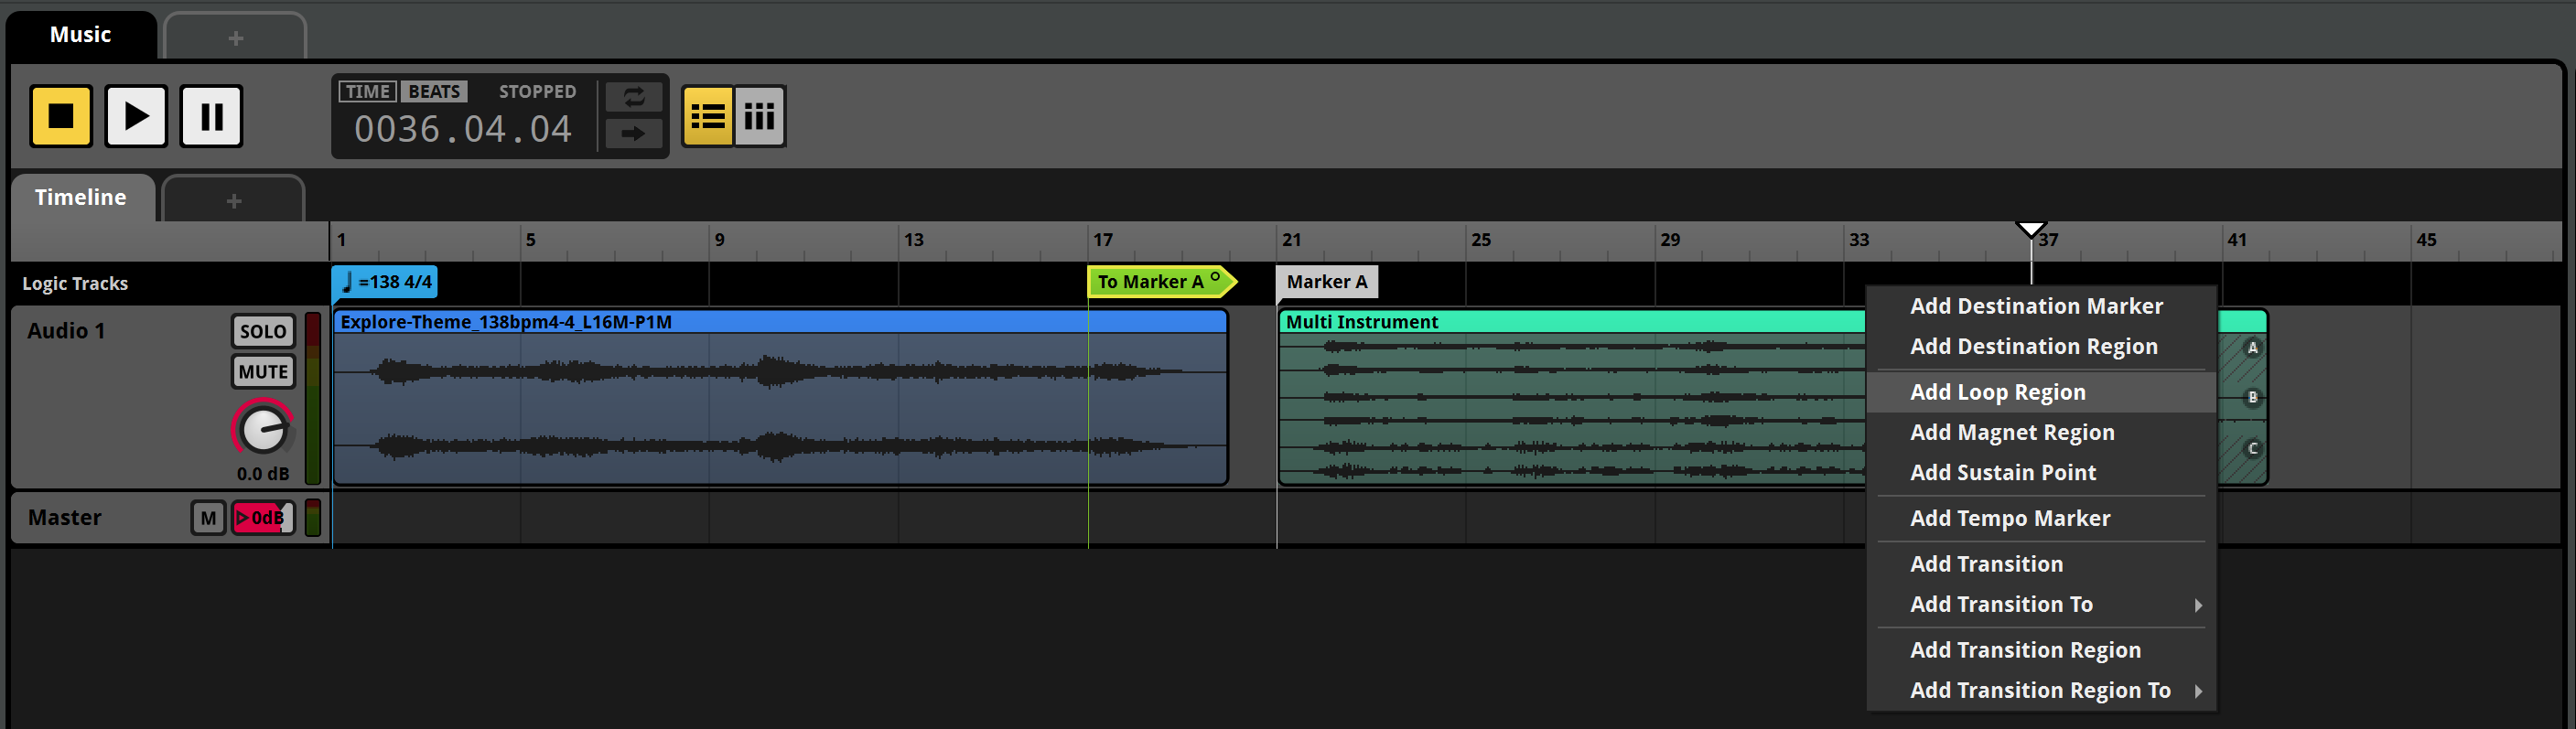Click the Audio 1 level meter
The width and height of the screenshot is (2576, 729).
[x=313, y=398]
